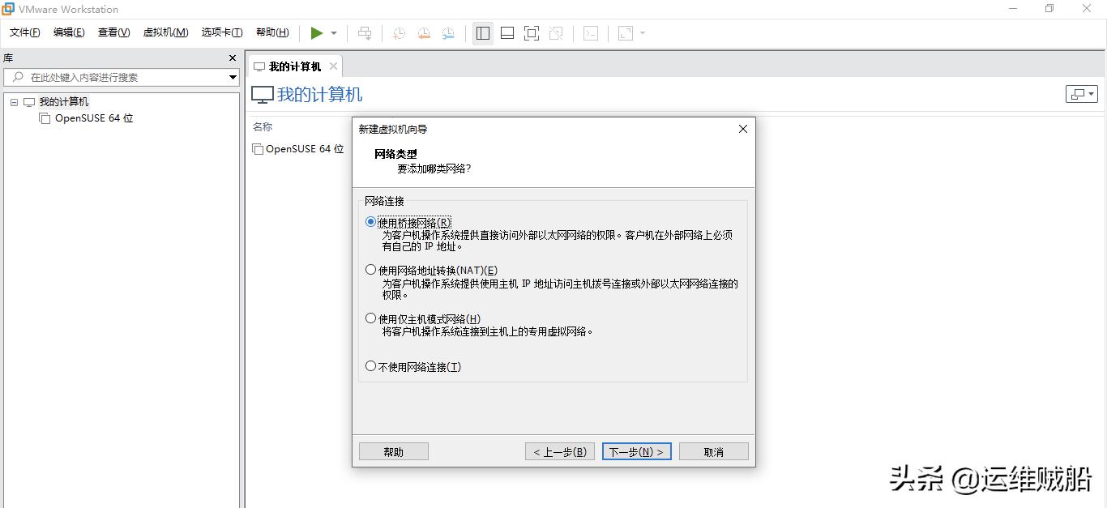Show the tab thumbnail bar

(x=506, y=33)
